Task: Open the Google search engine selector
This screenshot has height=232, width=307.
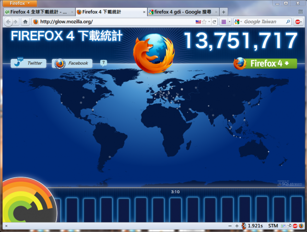Action: (x=238, y=22)
